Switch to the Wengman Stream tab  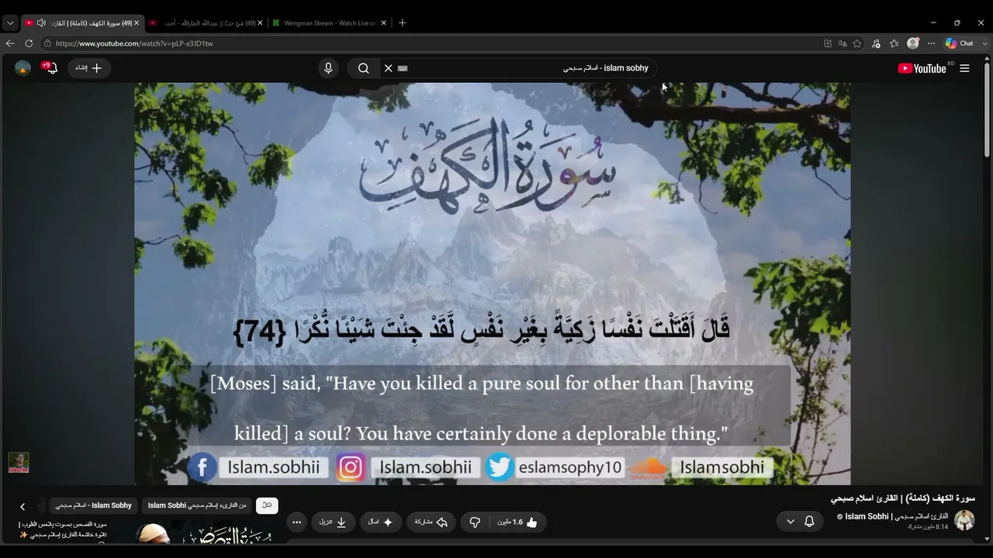330,22
